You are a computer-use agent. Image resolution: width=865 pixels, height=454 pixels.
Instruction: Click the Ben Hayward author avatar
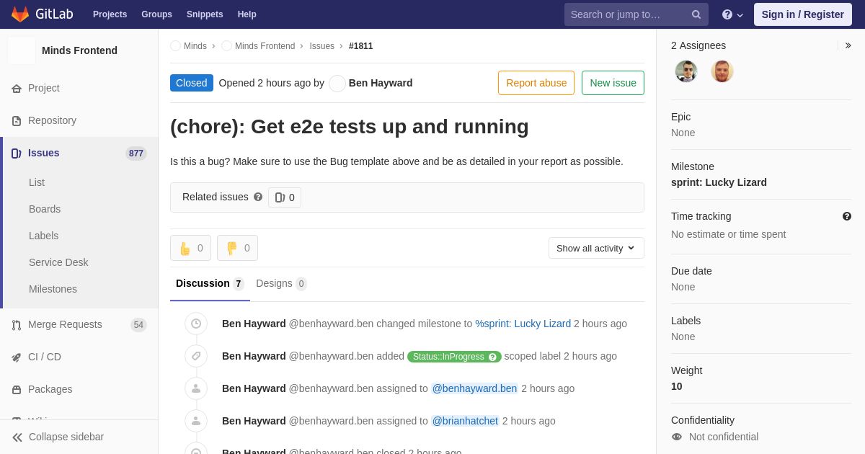(337, 84)
